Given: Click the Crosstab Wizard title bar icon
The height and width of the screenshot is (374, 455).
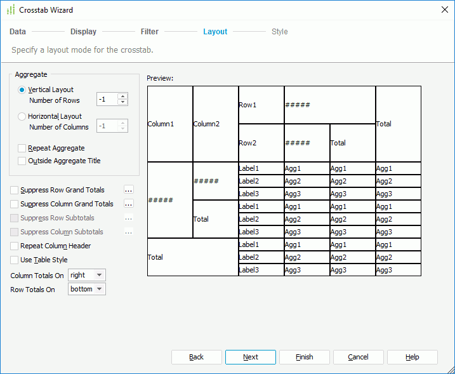Looking at the screenshot, I should coord(11,10).
